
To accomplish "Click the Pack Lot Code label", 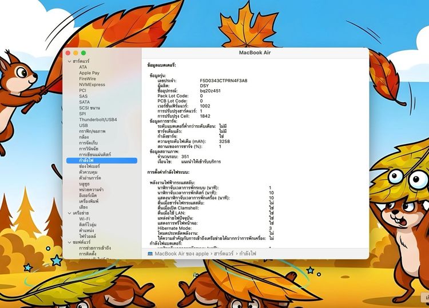I will [173, 96].
